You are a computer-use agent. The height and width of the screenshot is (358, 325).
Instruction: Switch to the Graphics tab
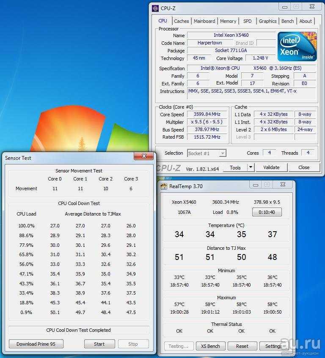pyautogui.click(x=267, y=21)
